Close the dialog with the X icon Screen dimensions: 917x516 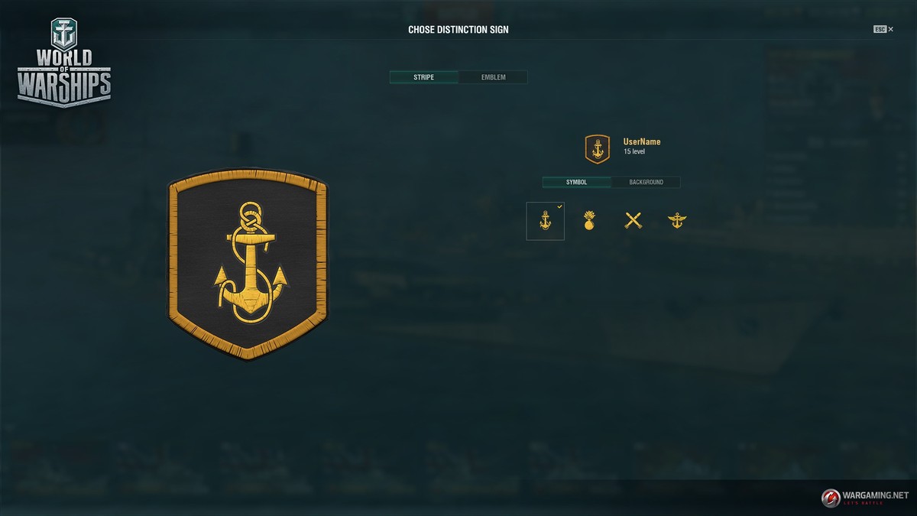click(x=891, y=29)
